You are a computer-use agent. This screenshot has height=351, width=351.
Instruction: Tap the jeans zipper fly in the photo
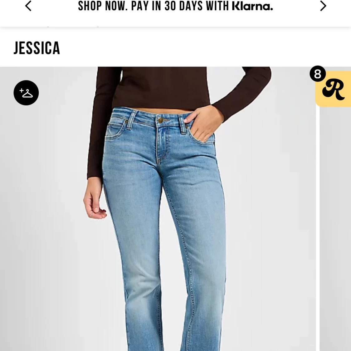click(163, 143)
